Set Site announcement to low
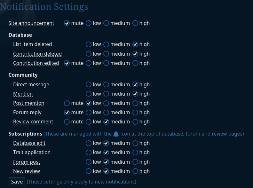 [x=89, y=23]
